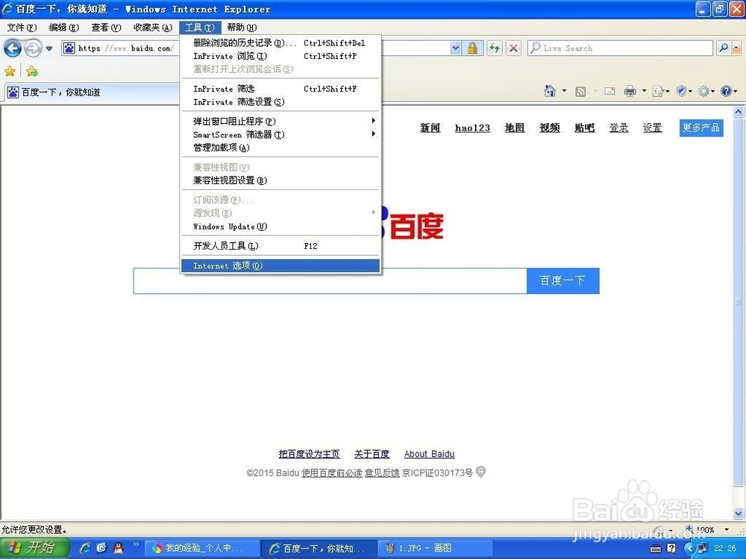This screenshot has height=559, width=746.
Task: Click the 把百度设为主页 link
Action: (x=310, y=454)
